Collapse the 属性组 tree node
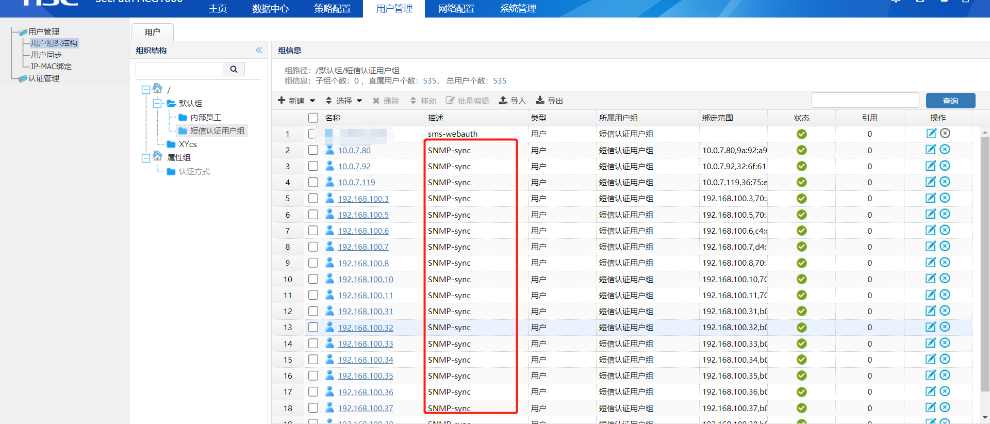This screenshot has width=990, height=424. [x=146, y=158]
